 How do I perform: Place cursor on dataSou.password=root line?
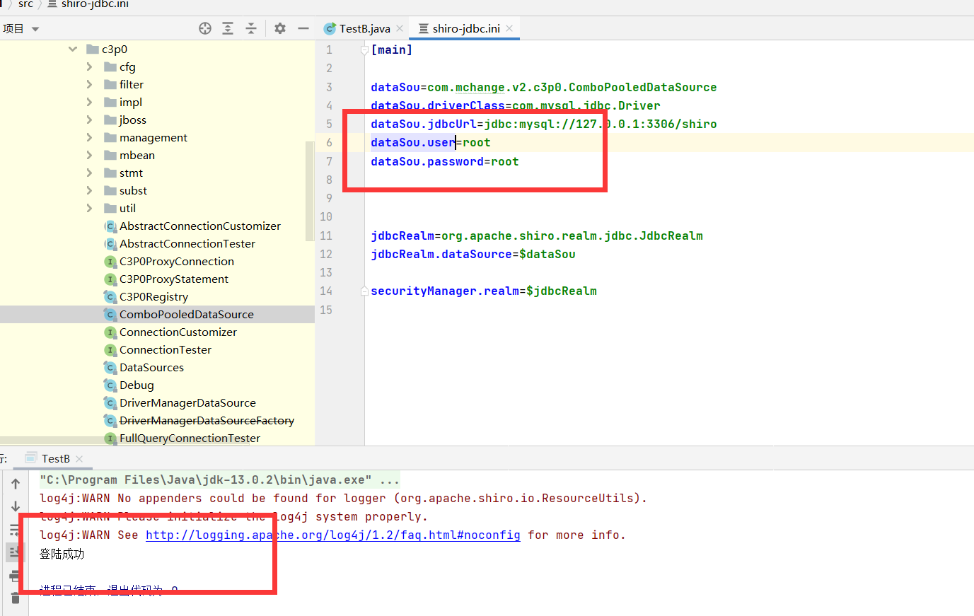pos(445,161)
